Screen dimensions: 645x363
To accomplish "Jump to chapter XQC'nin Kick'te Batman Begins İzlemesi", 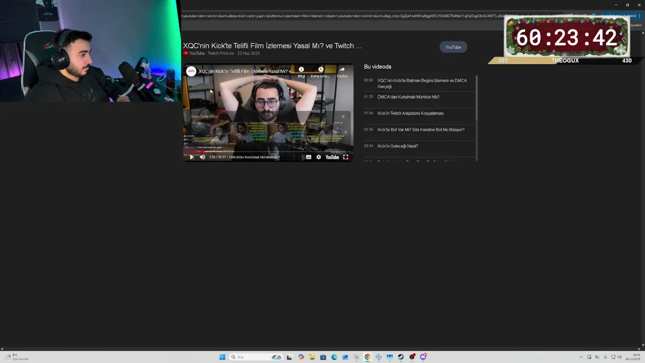I will coord(422,83).
